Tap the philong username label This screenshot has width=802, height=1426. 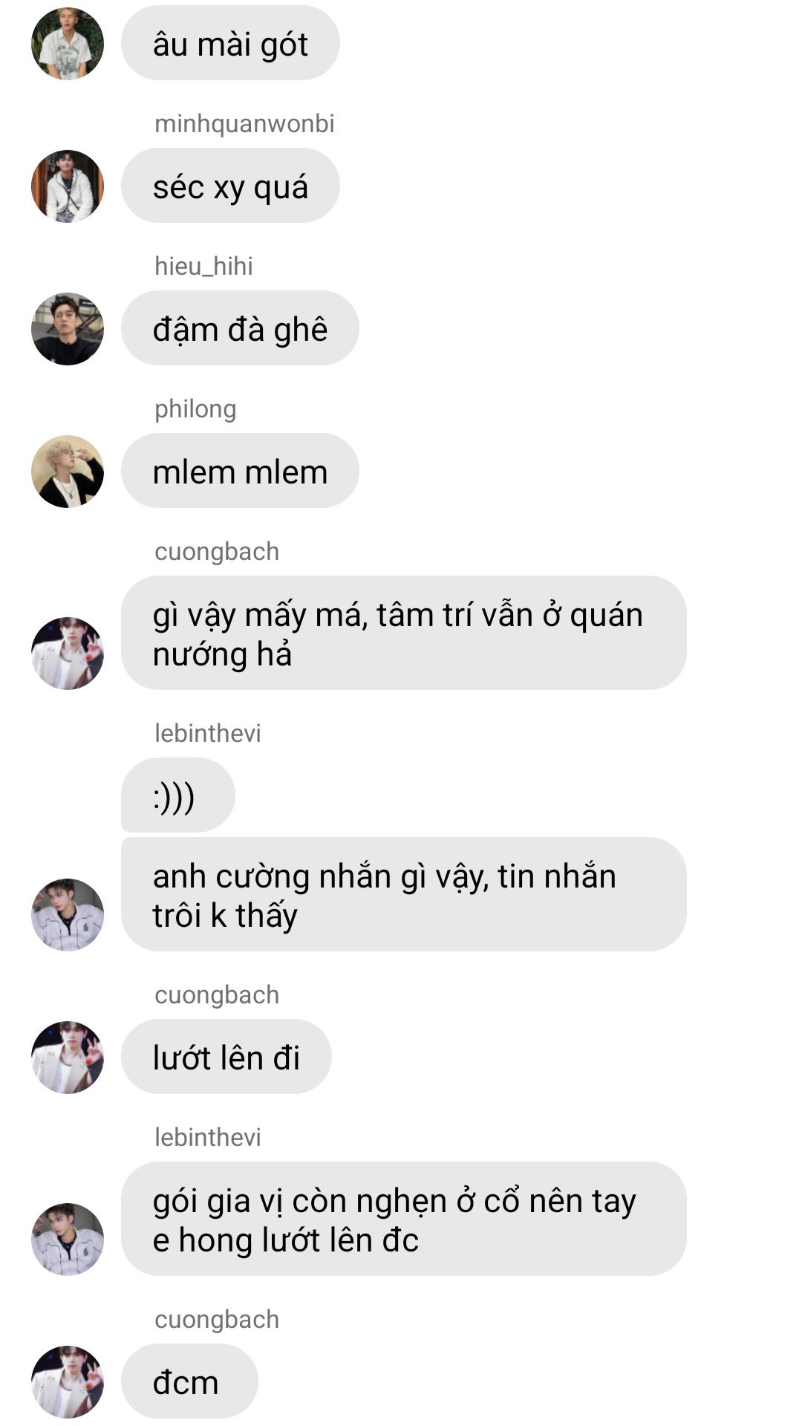point(195,408)
